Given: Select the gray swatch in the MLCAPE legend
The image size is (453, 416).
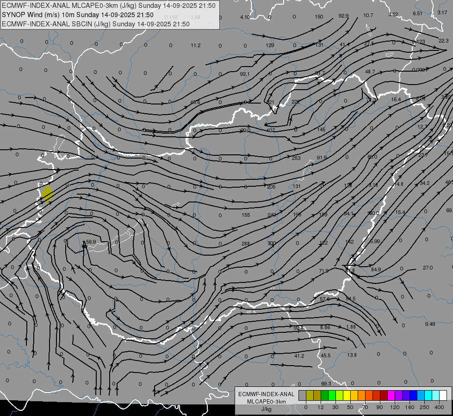Looking at the screenshot, I should (x=302, y=396).
